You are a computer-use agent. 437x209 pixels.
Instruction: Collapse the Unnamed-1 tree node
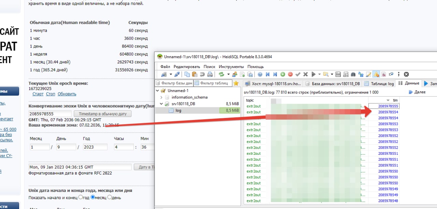157,91
